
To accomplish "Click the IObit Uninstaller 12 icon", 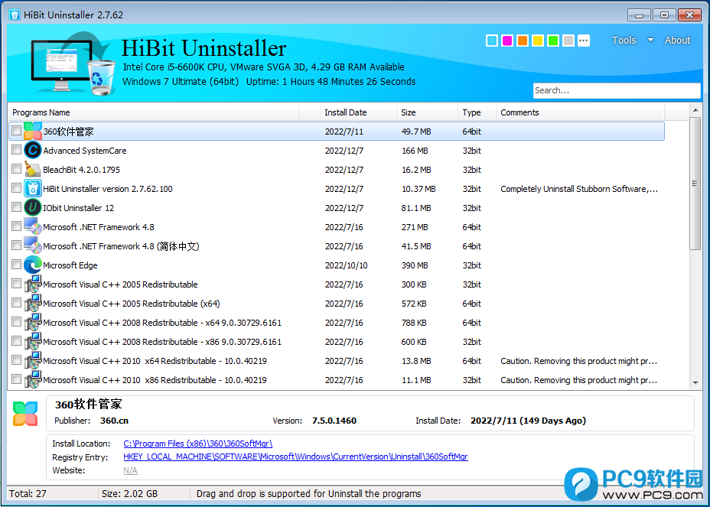I will [x=33, y=208].
